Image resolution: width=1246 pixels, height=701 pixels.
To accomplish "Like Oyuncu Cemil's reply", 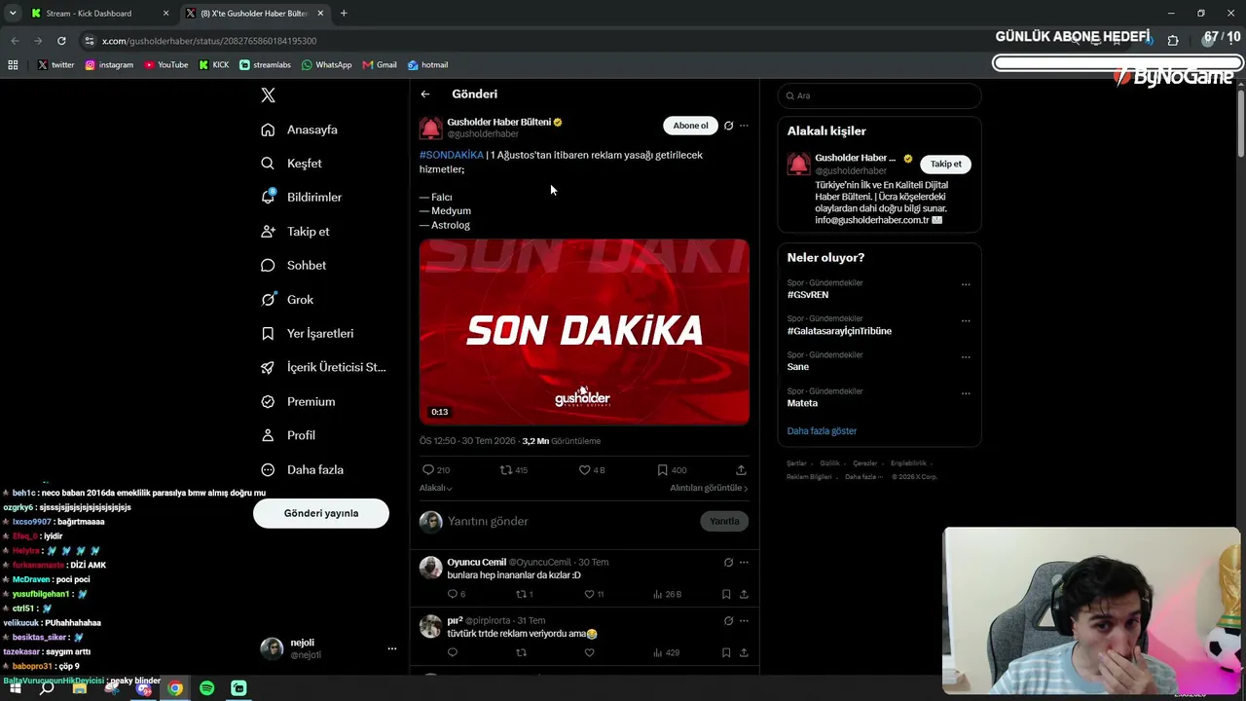I will 589,594.
